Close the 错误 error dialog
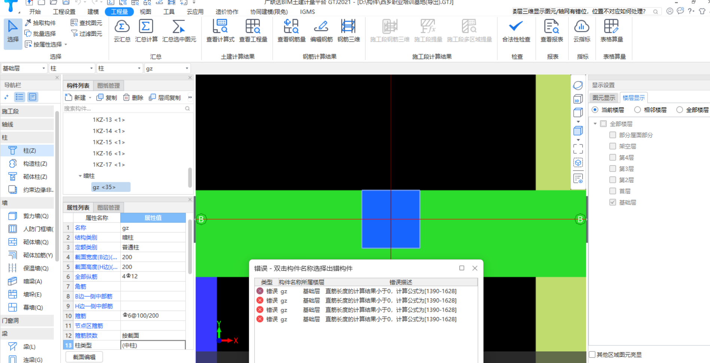The width and height of the screenshot is (710, 363). [x=475, y=268]
